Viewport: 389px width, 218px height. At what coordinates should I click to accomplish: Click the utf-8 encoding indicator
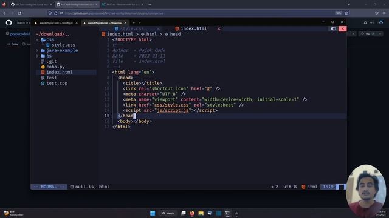pos(290,187)
